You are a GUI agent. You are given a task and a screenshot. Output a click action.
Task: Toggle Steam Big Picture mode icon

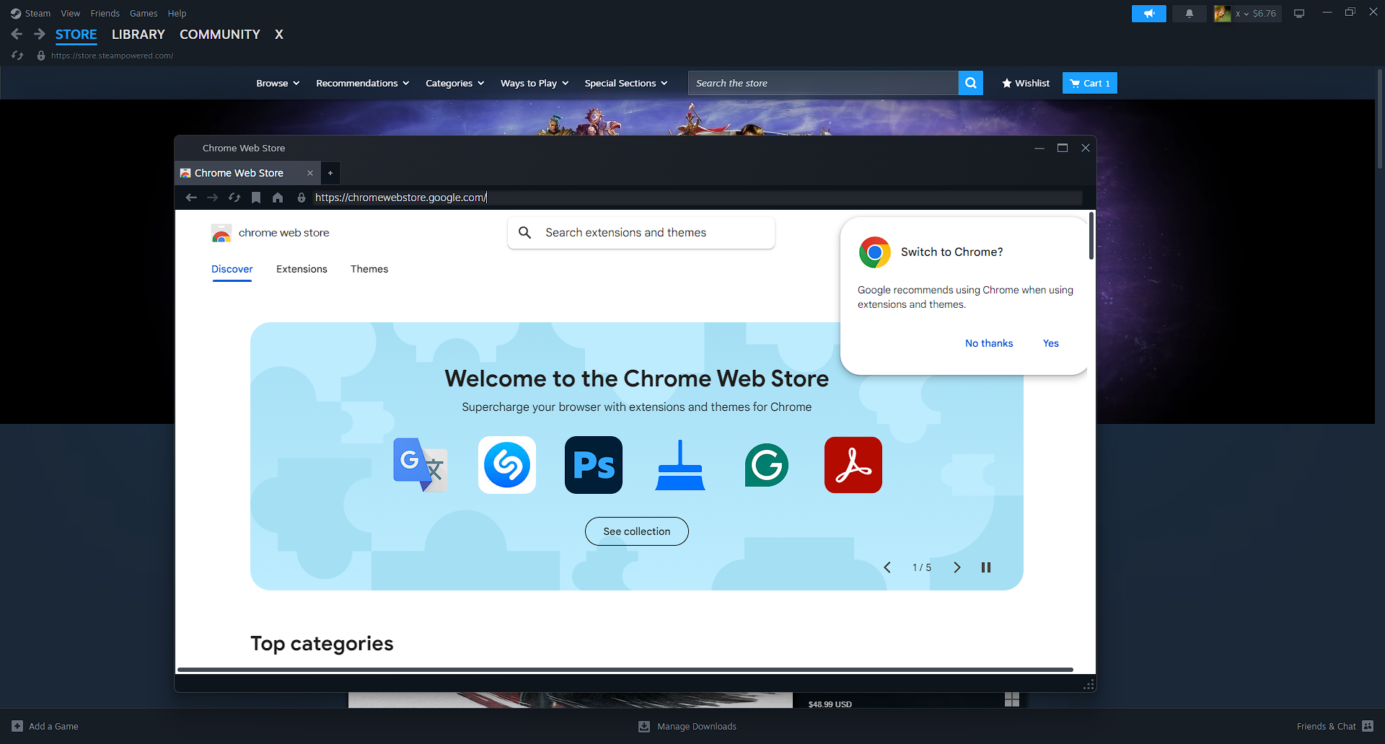point(1299,13)
